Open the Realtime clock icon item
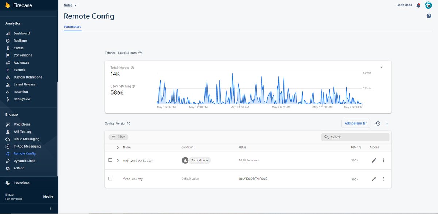Screen dimensions: 438x214 click(8, 41)
